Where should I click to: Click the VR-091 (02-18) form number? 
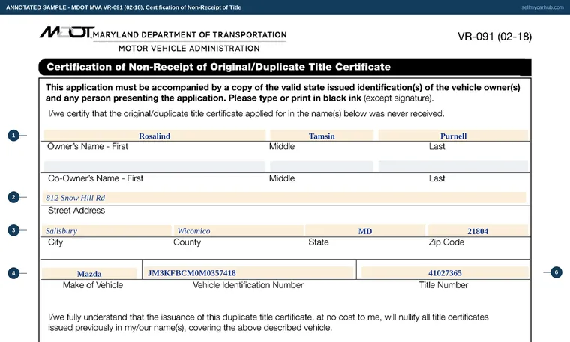494,37
